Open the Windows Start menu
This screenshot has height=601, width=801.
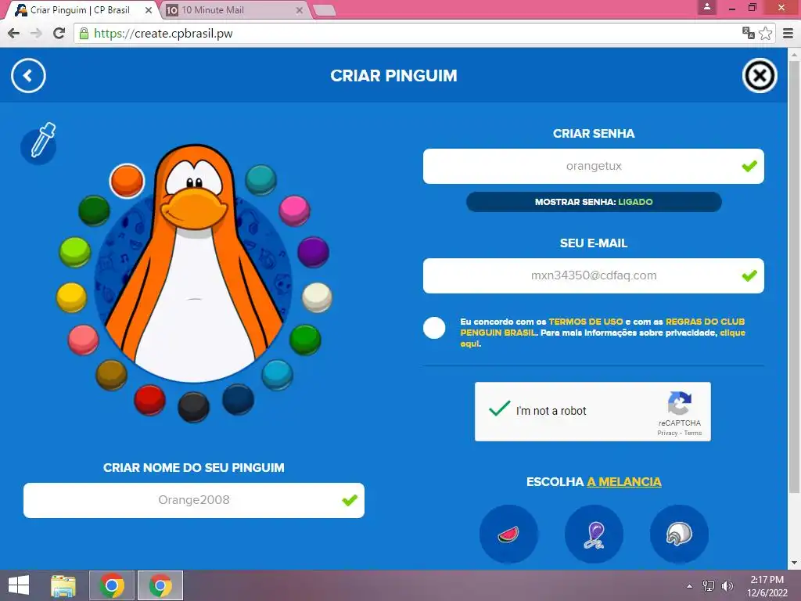19,585
